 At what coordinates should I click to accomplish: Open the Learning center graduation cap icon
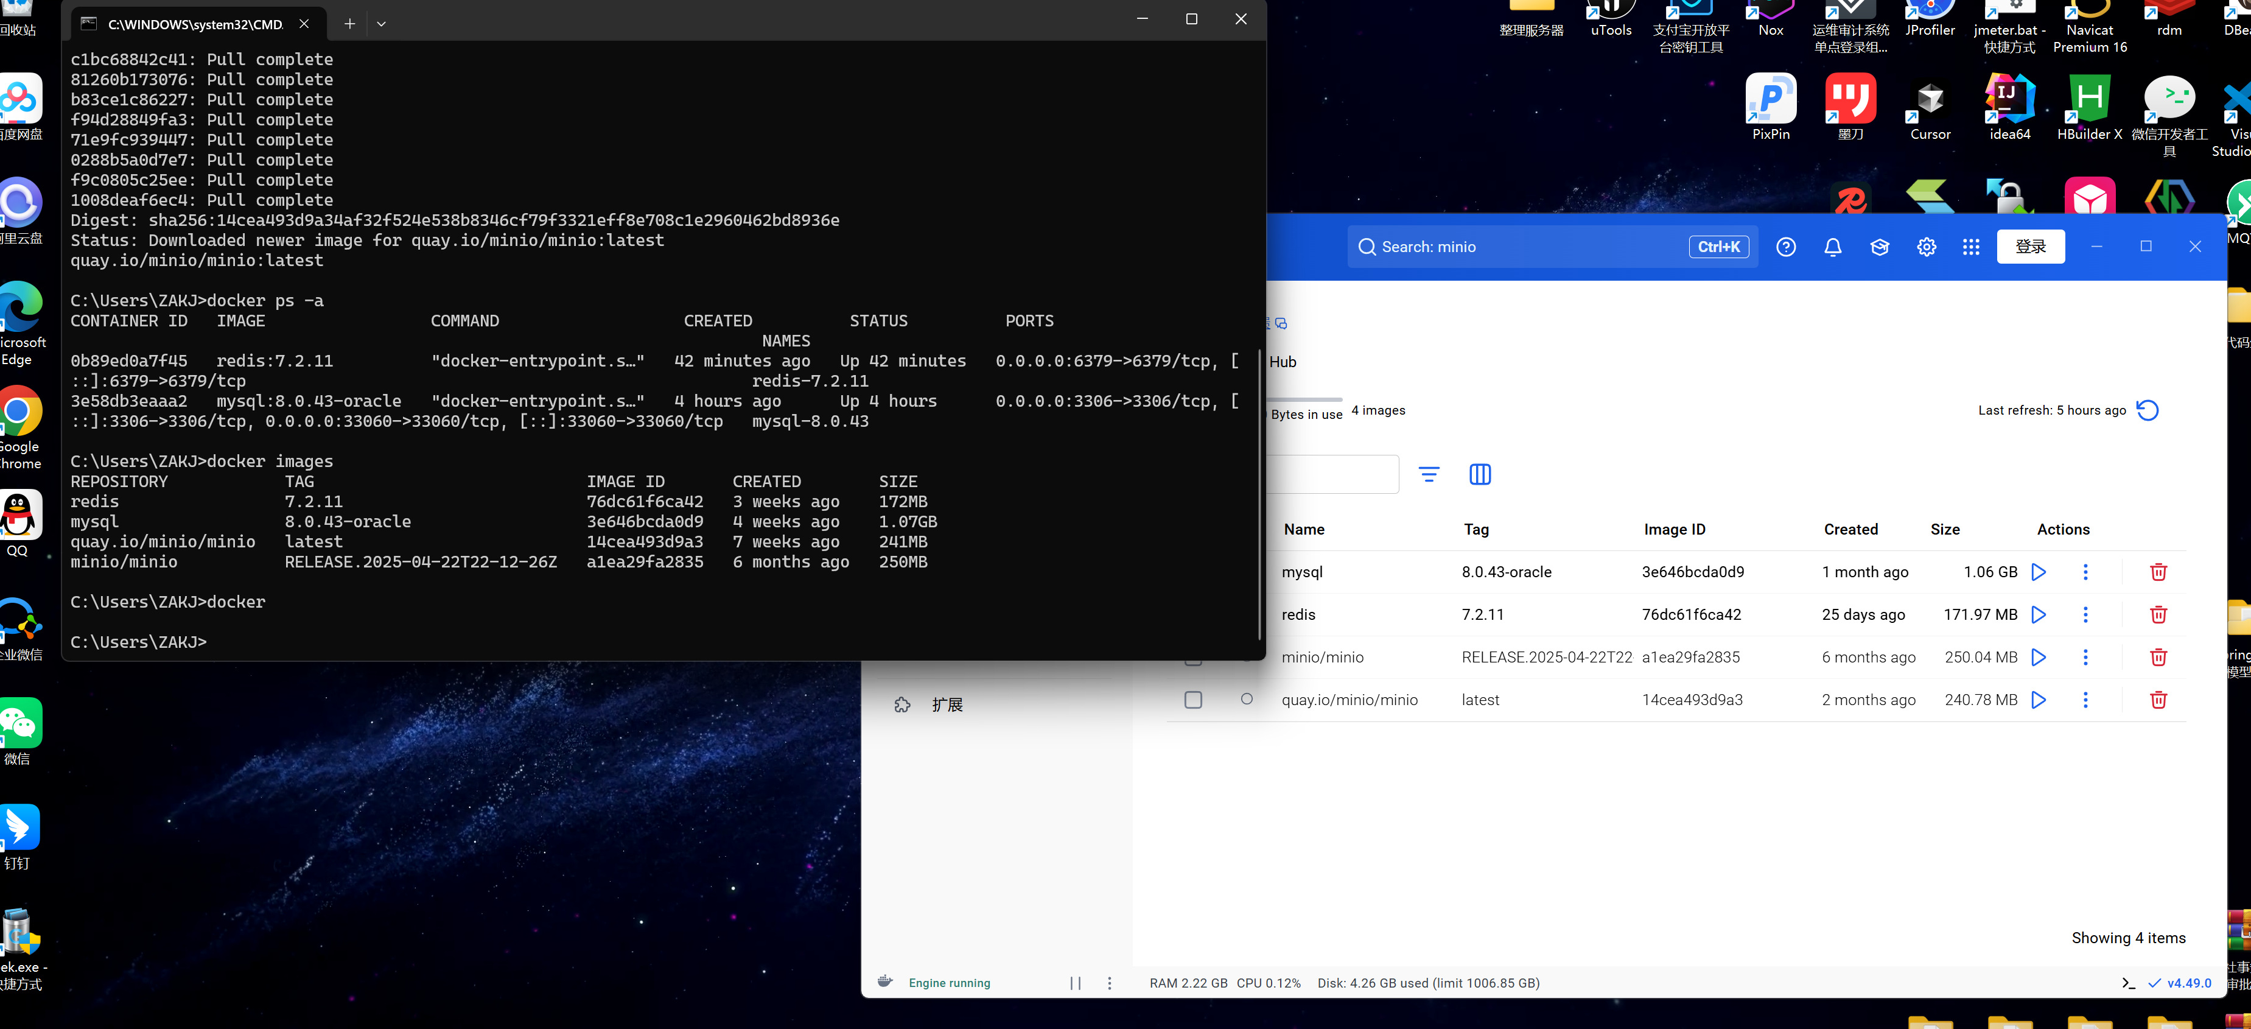click(x=1880, y=247)
